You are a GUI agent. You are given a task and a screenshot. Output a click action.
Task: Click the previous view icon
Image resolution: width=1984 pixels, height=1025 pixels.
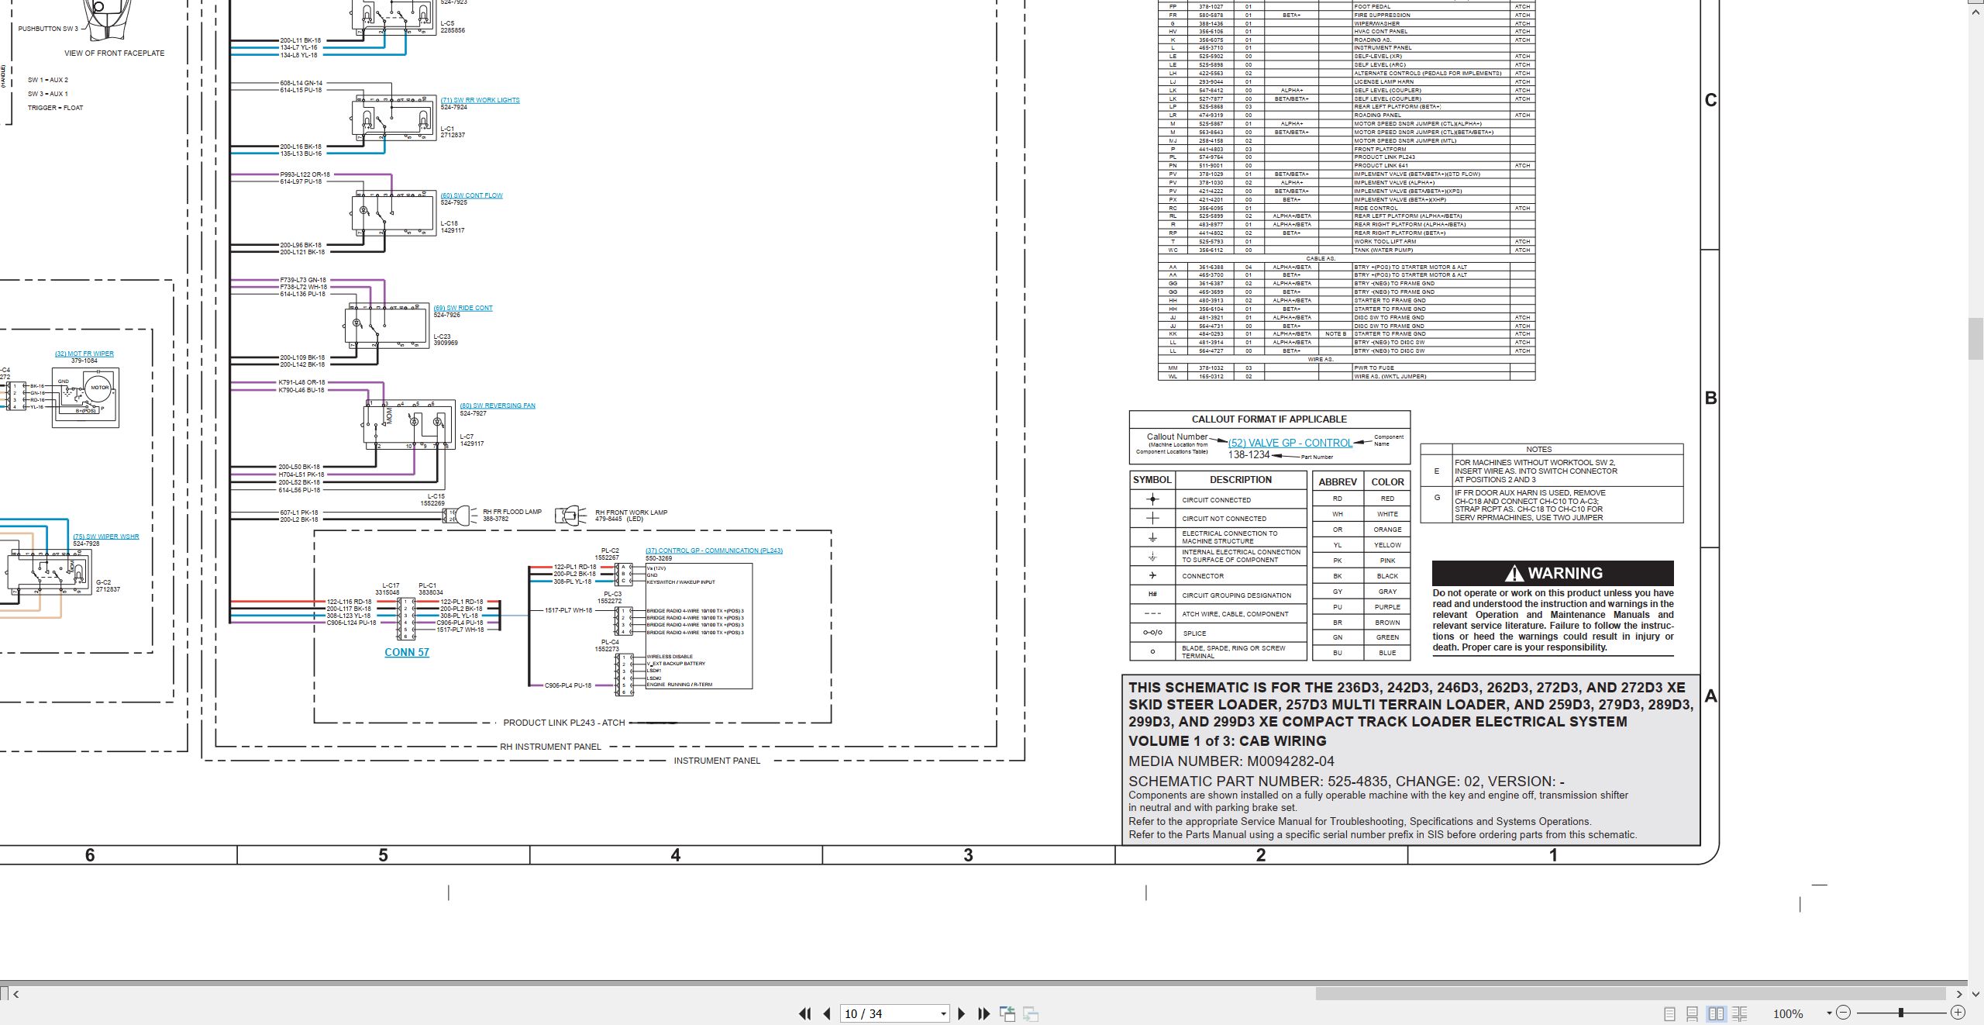pos(1007,1013)
